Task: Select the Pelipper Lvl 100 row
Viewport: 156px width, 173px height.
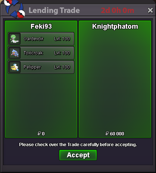Action: click(x=41, y=67)
